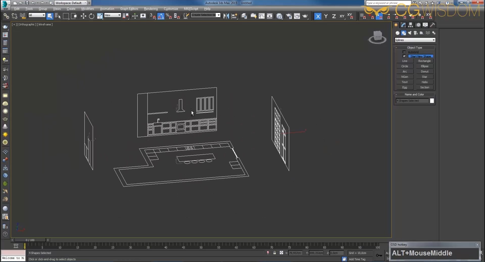The width and height of the screenshot is (485, 262).
Task: Activate the Select and Rotate tool
Action: [91, 16]
